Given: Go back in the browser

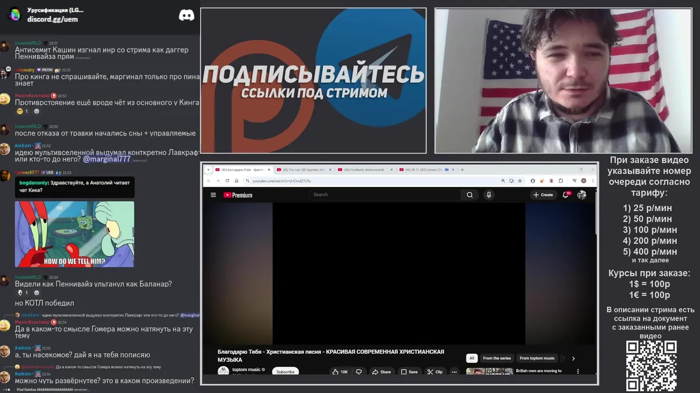Looking at the screenshot, I should coord(208,181).
